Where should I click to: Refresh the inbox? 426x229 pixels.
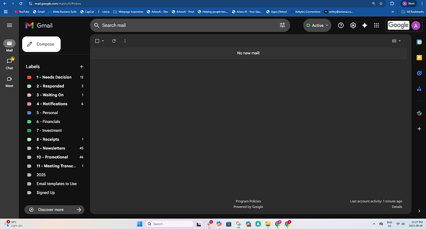pos(114,41)
